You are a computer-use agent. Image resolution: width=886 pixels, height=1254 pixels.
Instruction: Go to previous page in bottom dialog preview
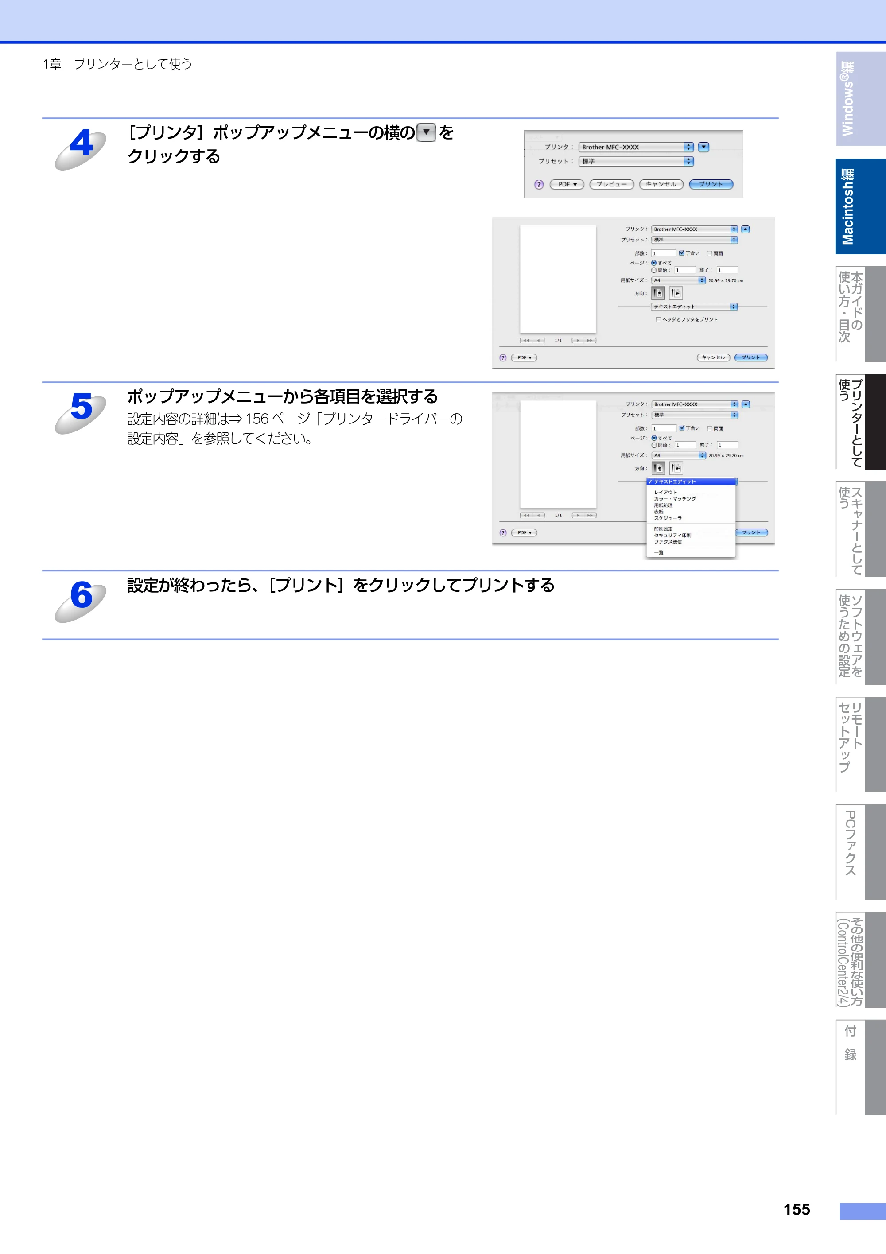click(x=539, y=515)
